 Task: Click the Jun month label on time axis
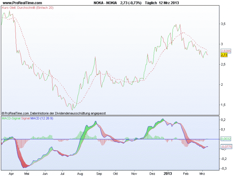(x=45, y=174)
